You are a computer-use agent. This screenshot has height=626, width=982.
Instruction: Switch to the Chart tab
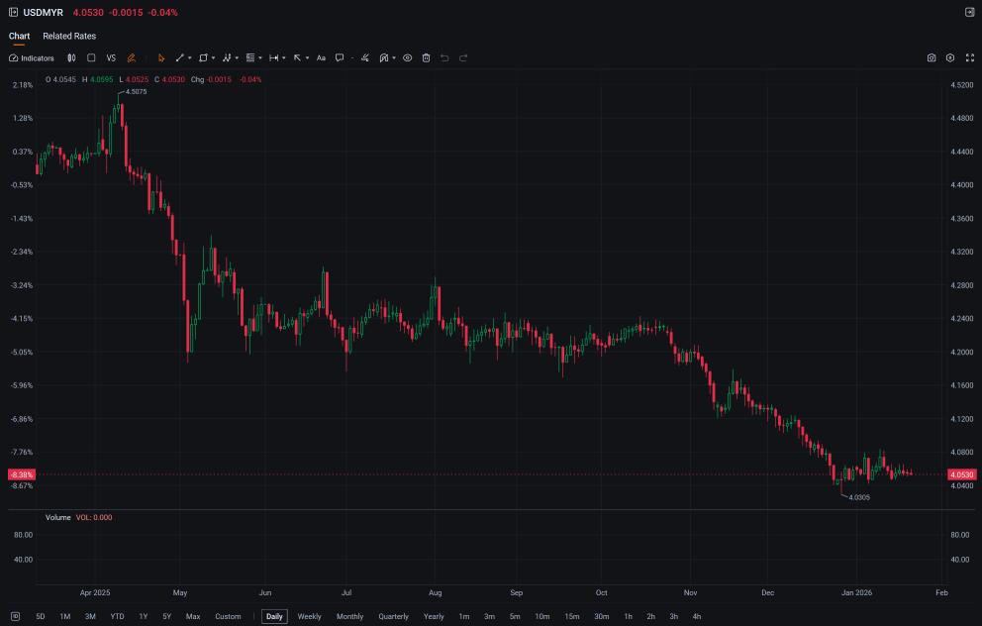tap(19, 37)
